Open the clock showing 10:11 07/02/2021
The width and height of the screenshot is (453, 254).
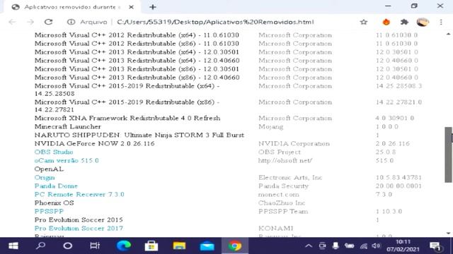pyautogui.click(x=403, y=246)
